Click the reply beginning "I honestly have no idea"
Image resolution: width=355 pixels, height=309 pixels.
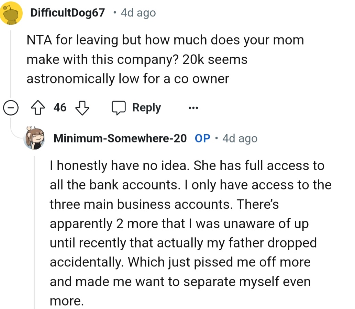(x=187, y=166)
